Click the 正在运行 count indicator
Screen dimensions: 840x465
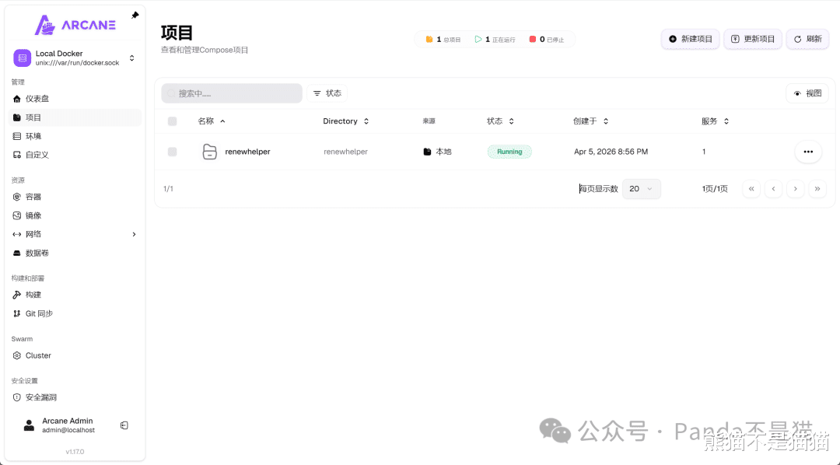click(x=495, y=39)
